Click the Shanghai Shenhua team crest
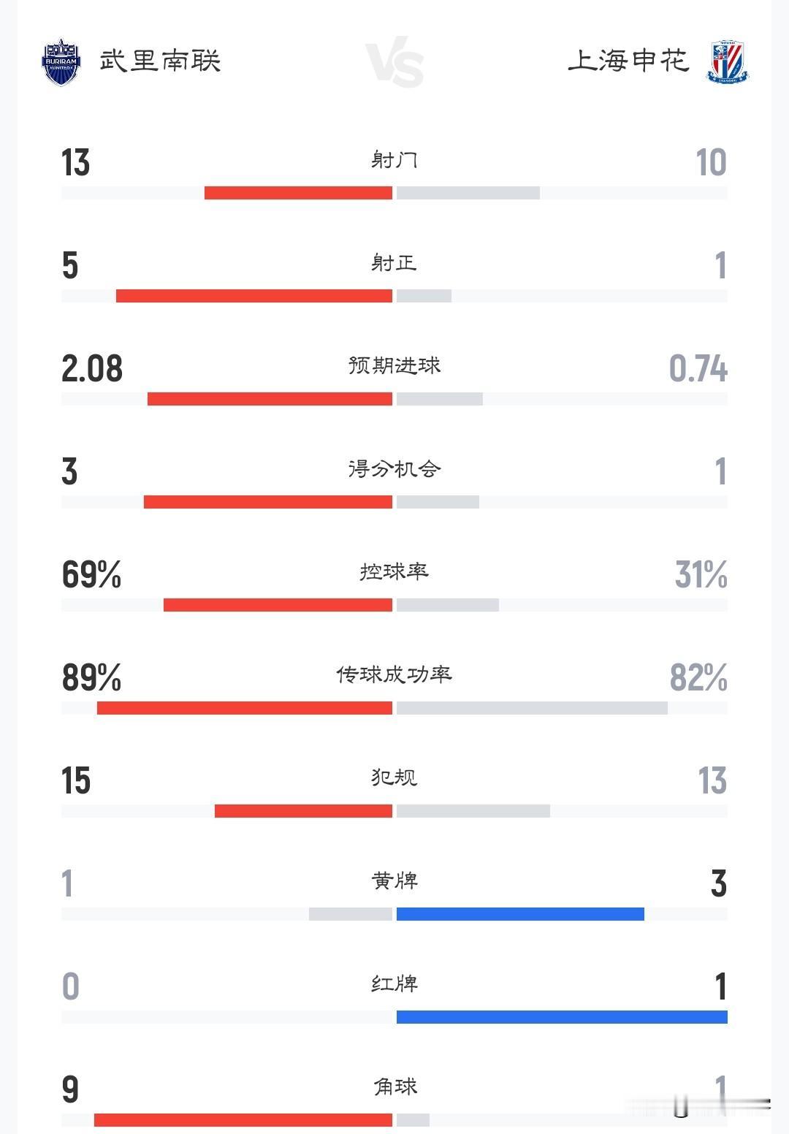This screenshot has width=789, height=1134. click(x=728, y=62)
